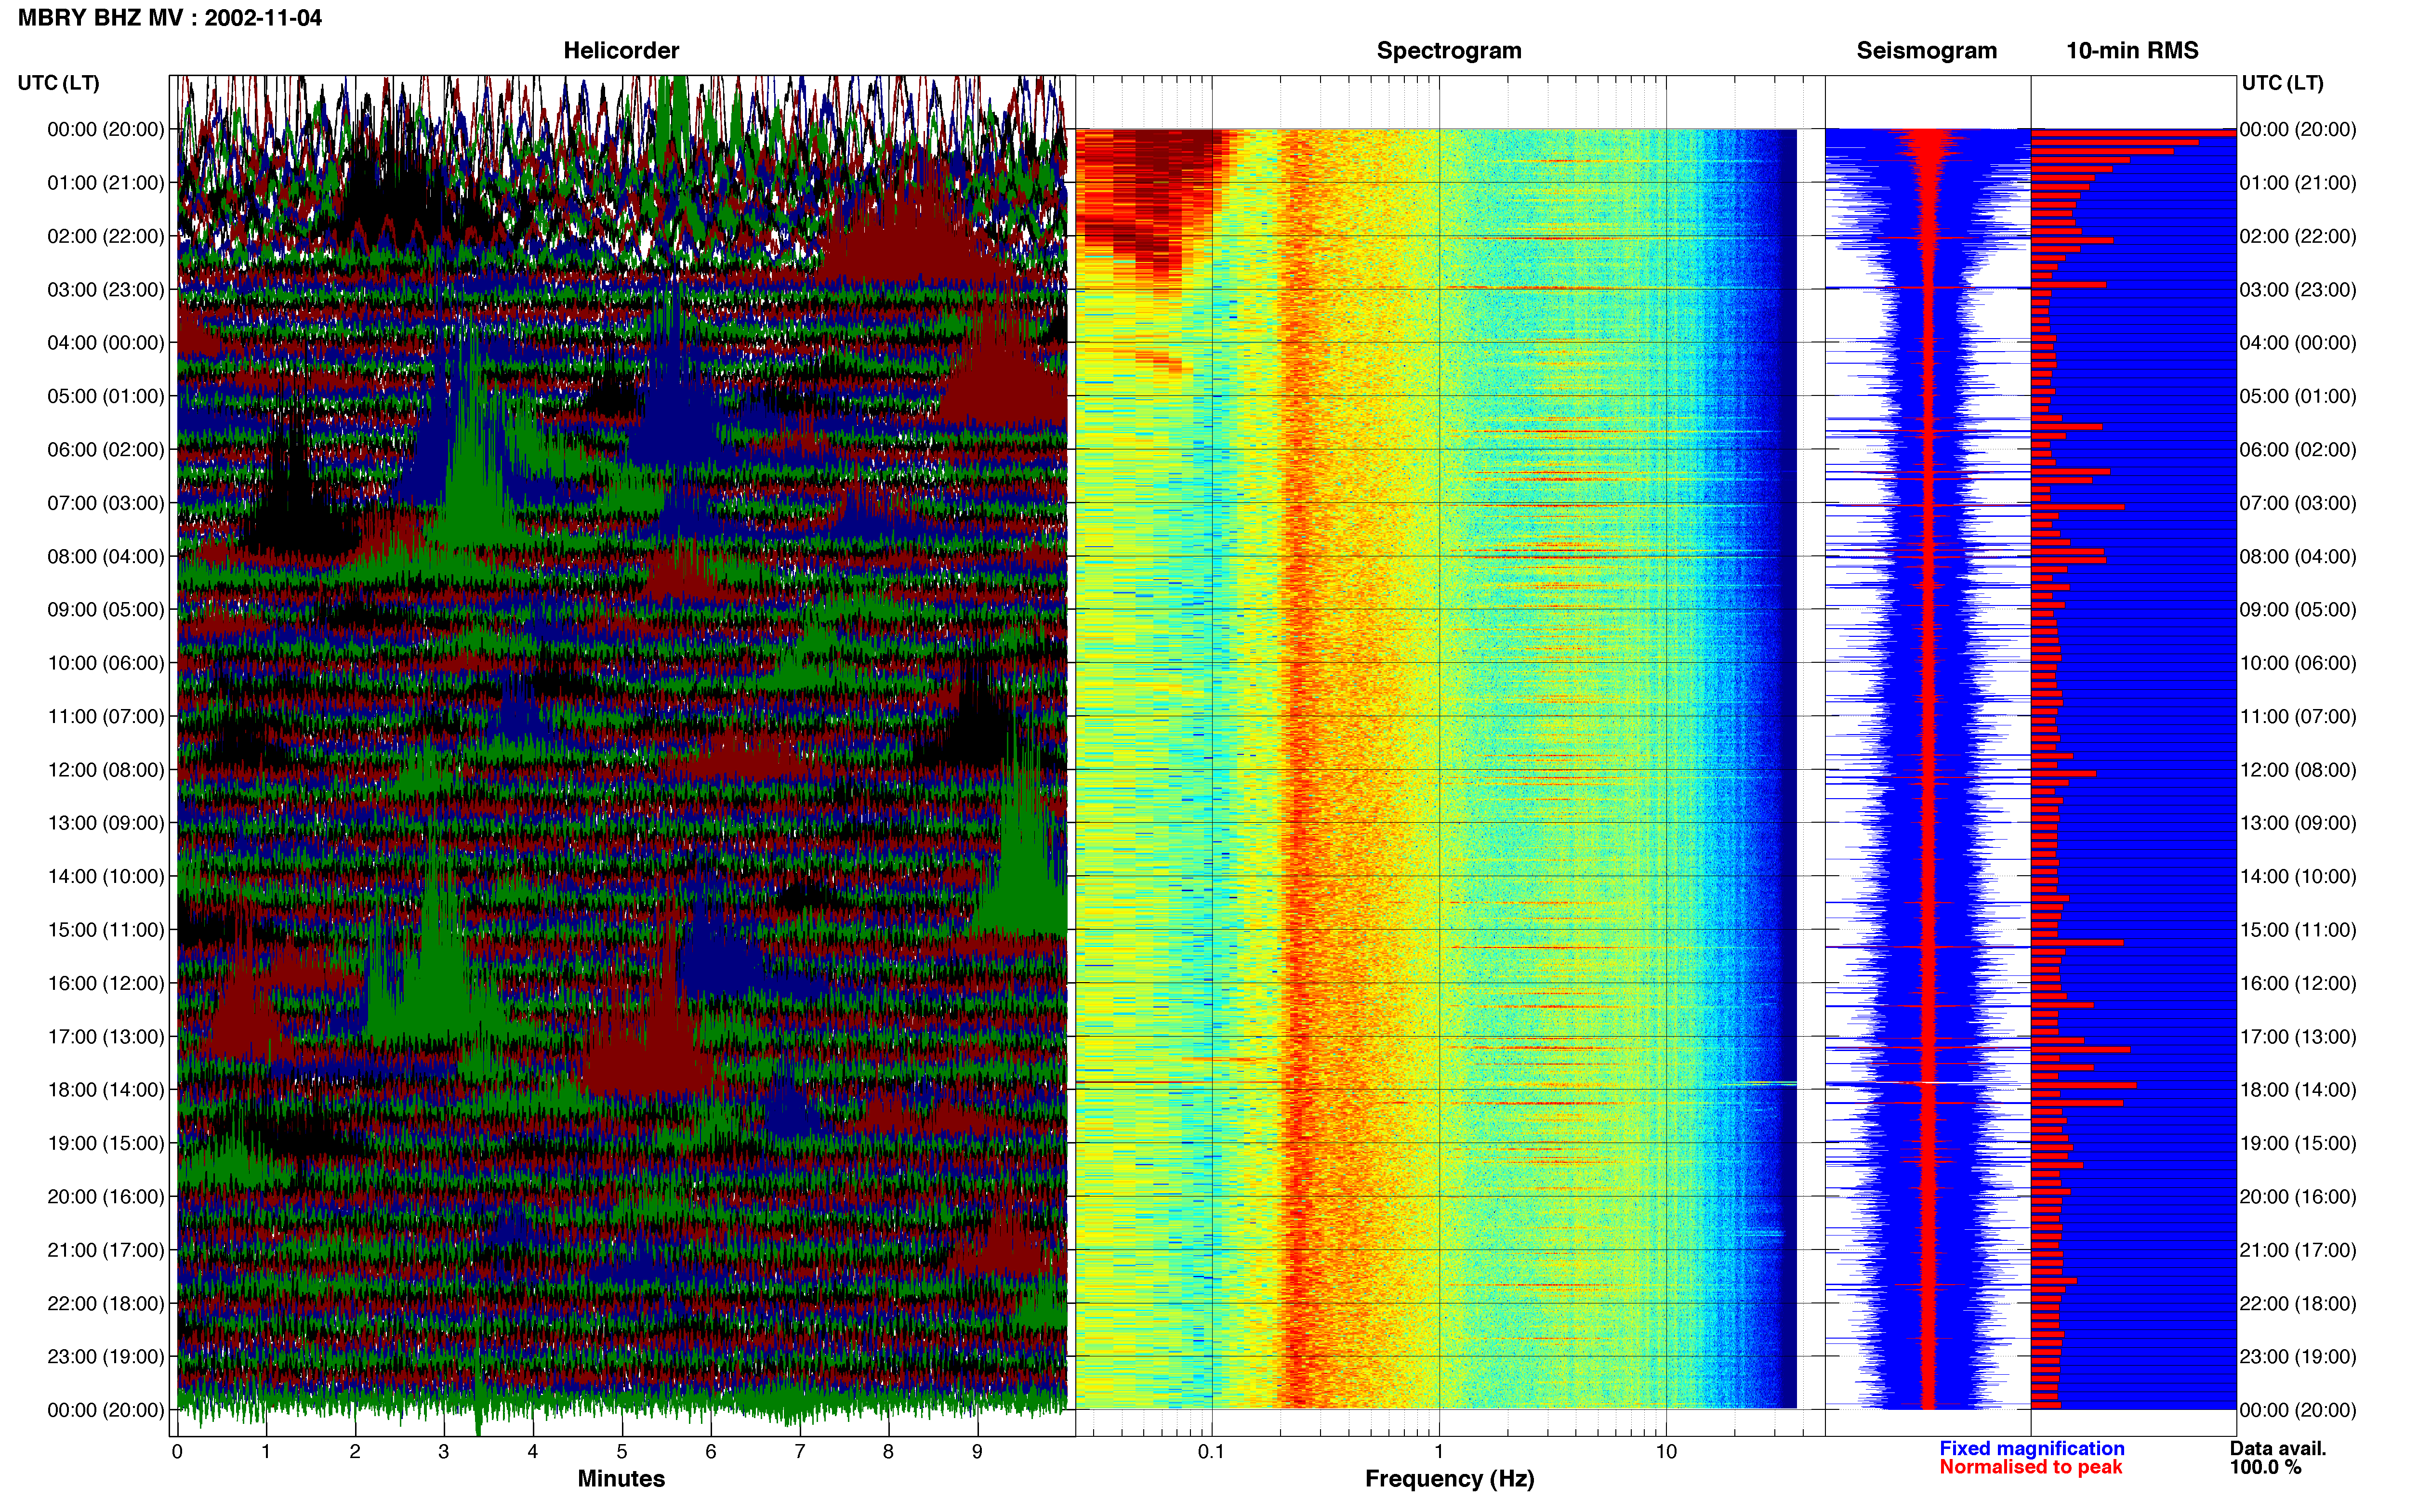
Task: Select the "100.0 %" data availability value
Action: (x=2266, y=1467)
